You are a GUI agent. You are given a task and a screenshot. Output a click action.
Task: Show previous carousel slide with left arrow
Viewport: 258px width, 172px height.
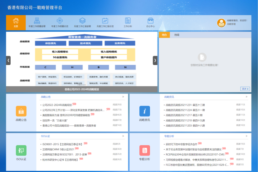pyautogui.click(x=9, y=60)
